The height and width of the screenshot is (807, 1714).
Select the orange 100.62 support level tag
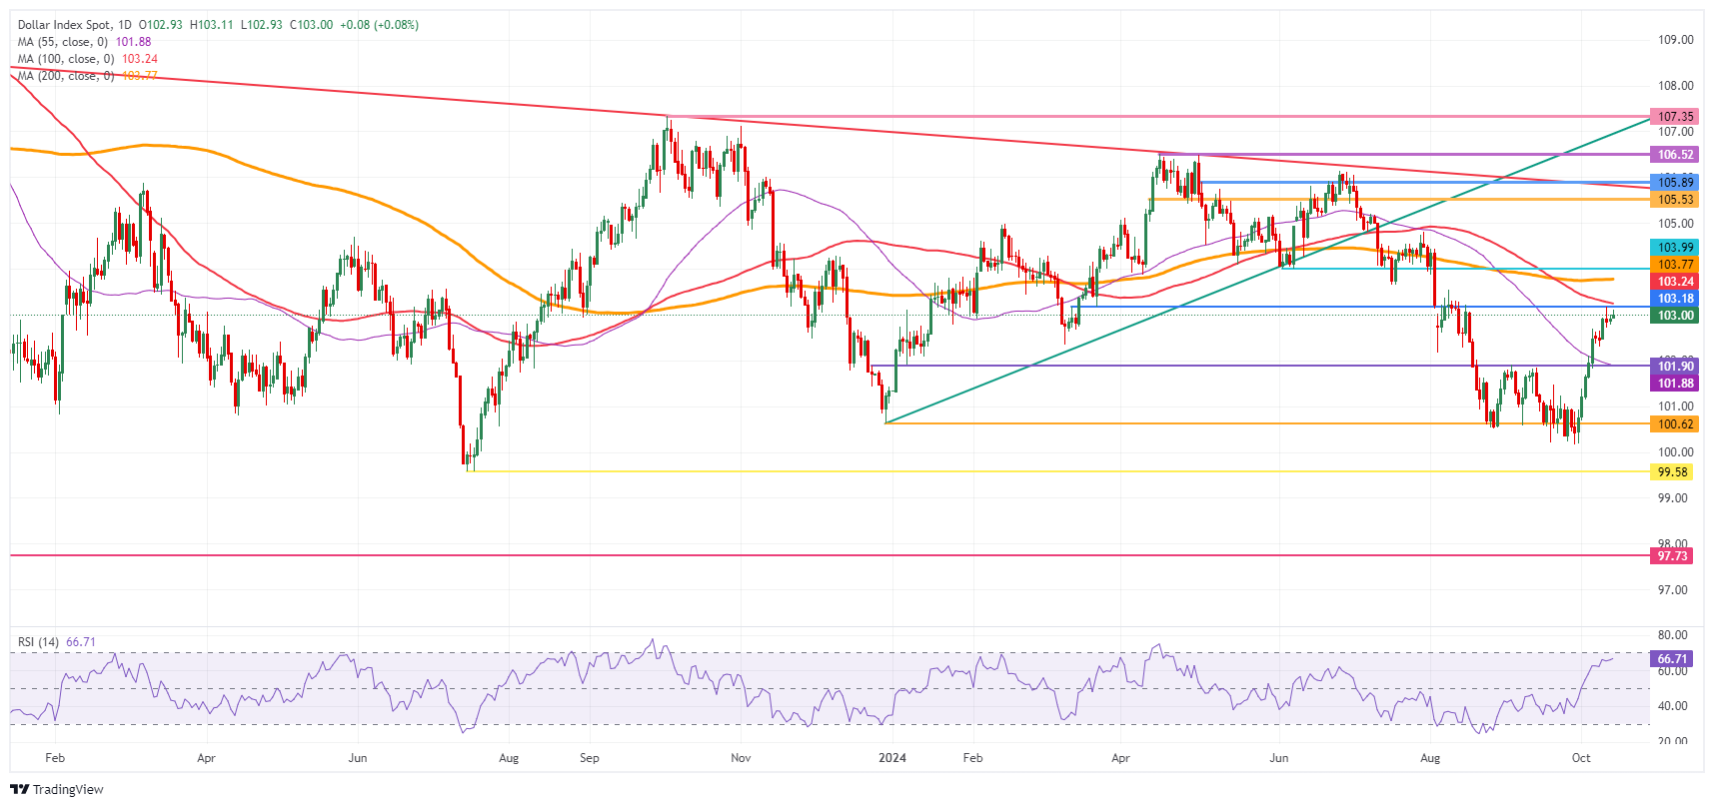point(1675,424)
